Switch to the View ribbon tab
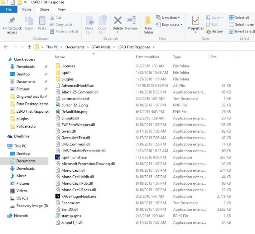Viewport: 255px width, 234px height. pos(62,9)
